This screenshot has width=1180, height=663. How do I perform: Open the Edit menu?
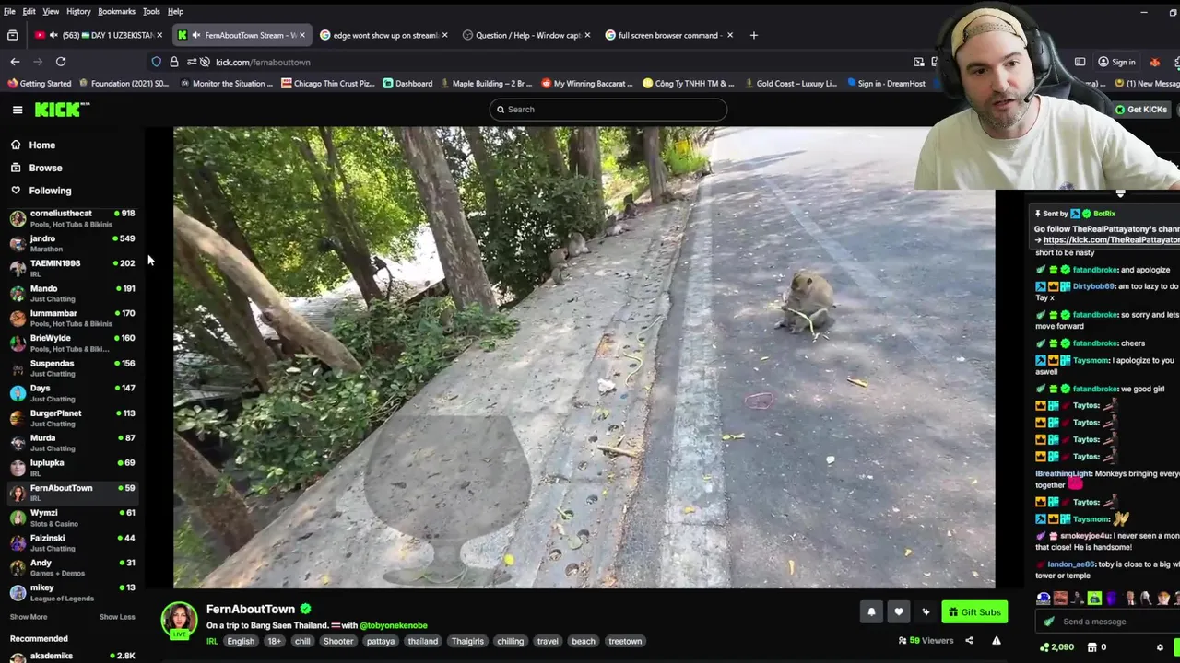pos(29,11)
